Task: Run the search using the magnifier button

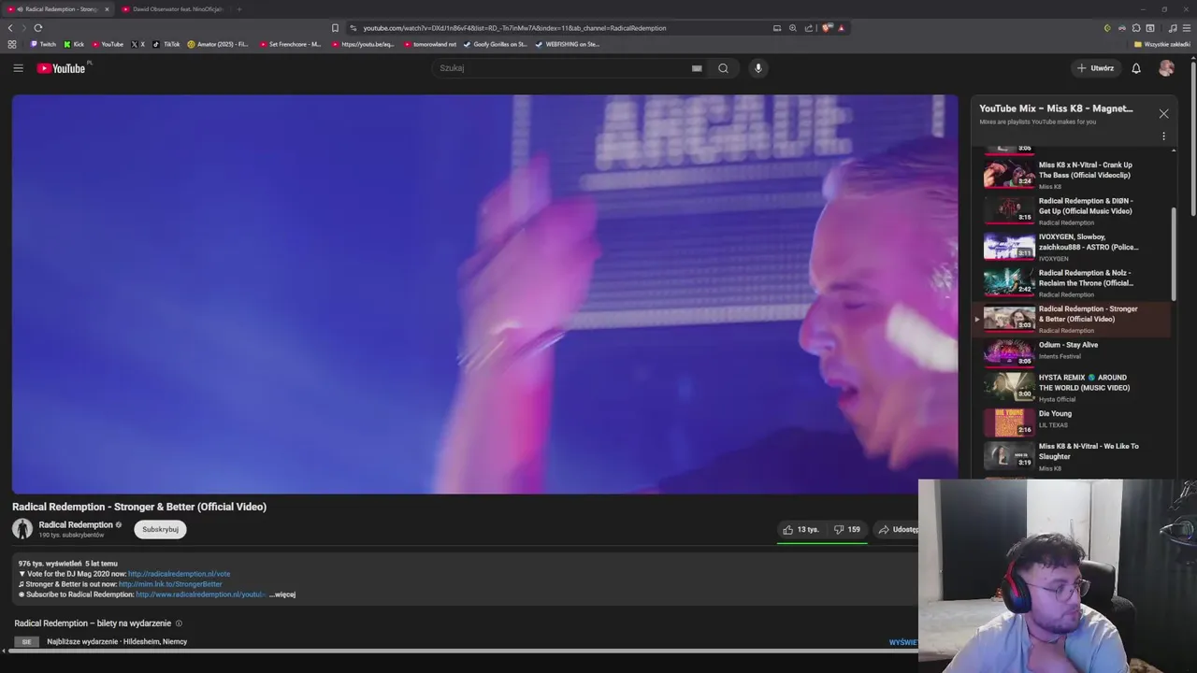Action: (723, 68)
